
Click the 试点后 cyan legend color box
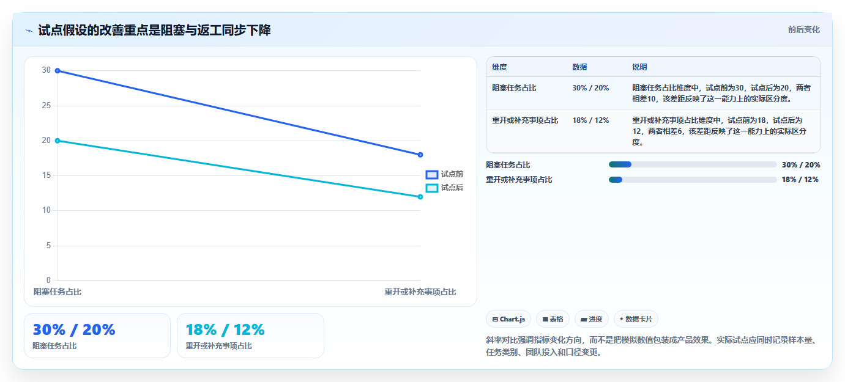[x=432, y=188]
